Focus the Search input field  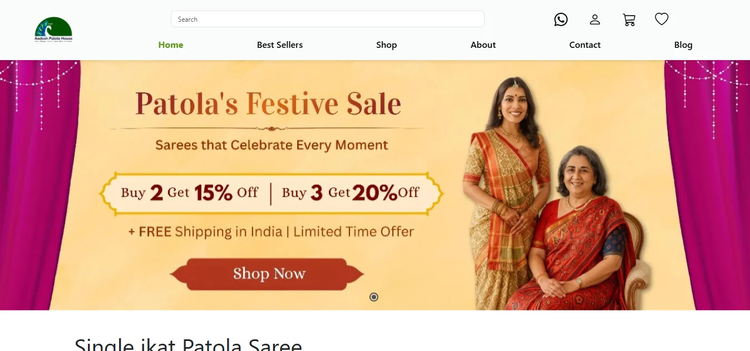tap(327, 19)
